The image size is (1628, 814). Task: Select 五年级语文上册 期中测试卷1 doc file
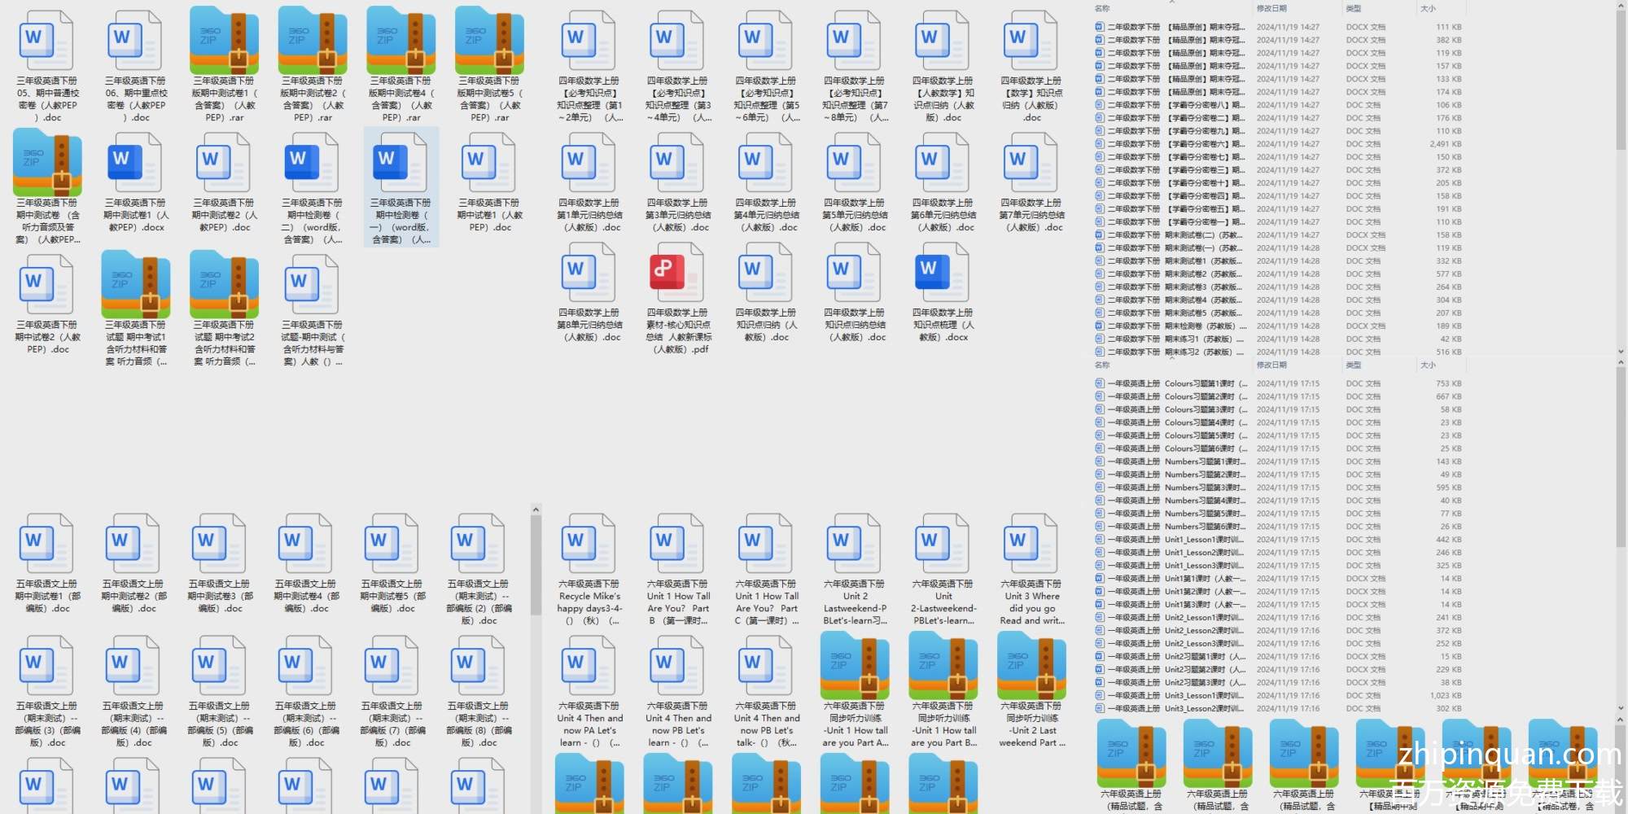coord(47,545)
